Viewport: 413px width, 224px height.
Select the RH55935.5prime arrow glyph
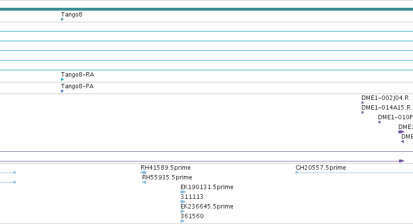(x=144, y=182)
